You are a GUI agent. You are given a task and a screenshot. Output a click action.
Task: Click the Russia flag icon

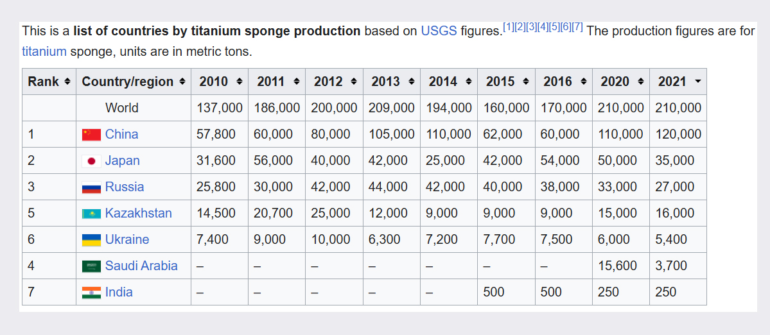click(x=91, y=187)
